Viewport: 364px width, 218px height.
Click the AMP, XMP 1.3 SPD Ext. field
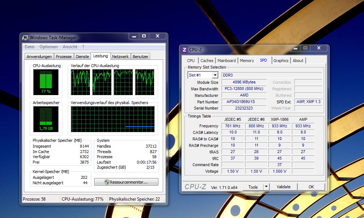pyautogui.click(x=308, y=102)
